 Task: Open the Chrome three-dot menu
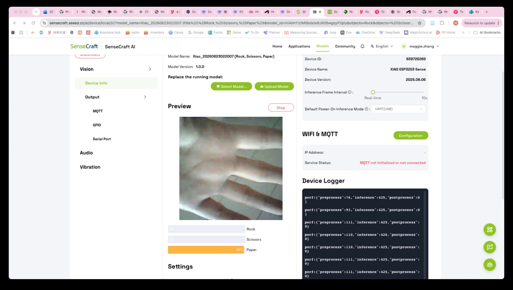point(498,23)
